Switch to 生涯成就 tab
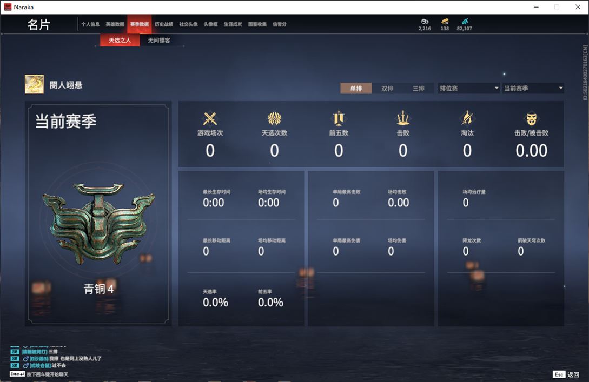The height and width of the screenshot is (382, 589). 233,24
